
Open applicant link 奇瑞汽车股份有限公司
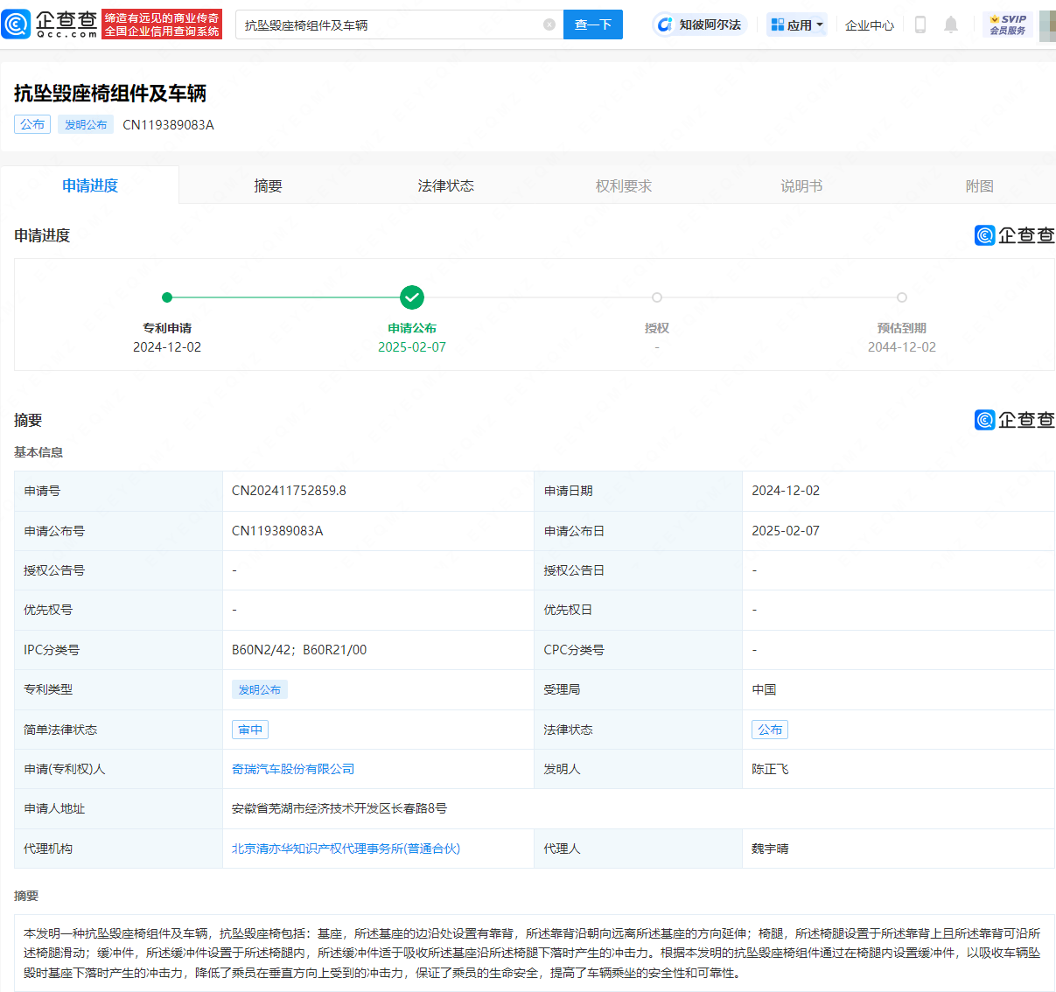pos(293,769)
